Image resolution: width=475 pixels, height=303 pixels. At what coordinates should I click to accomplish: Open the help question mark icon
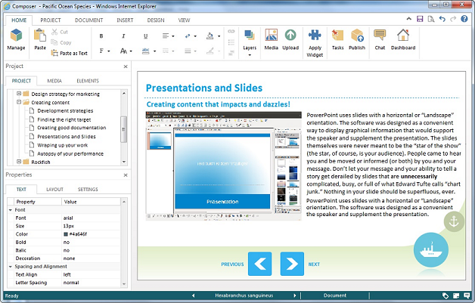pyautogui.click(x=464, y=19)
